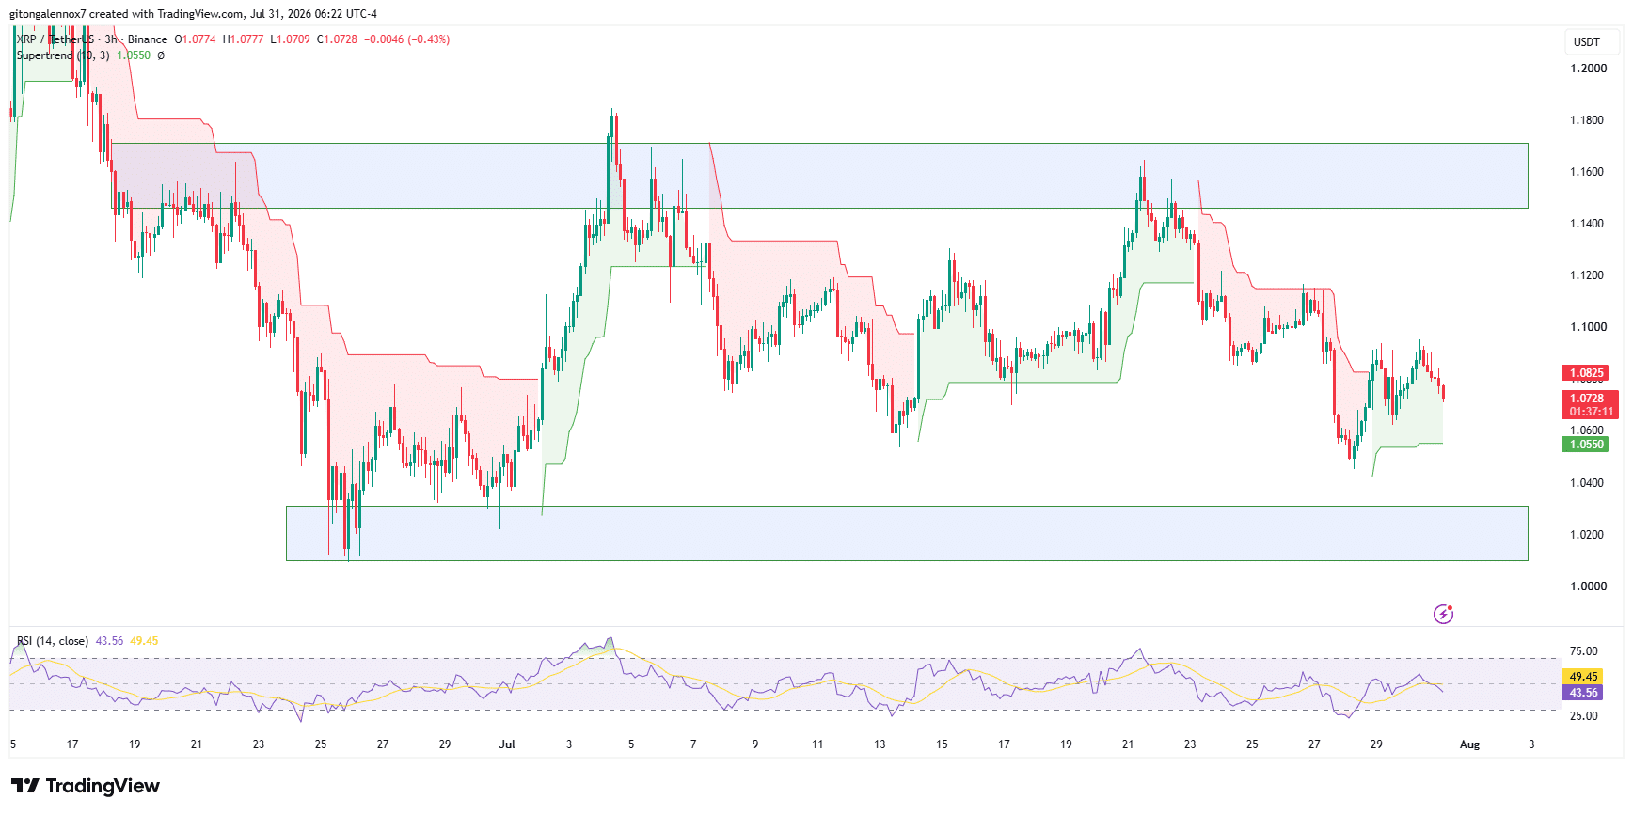This screenshot has width=1633, height=814.
Task: Click the XRP / TetherUS symbol title
Action: coord(55,39)
